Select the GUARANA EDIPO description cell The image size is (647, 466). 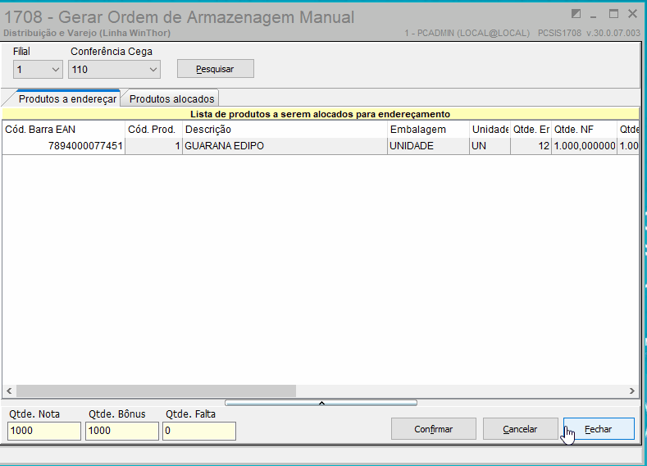point(285,146)
